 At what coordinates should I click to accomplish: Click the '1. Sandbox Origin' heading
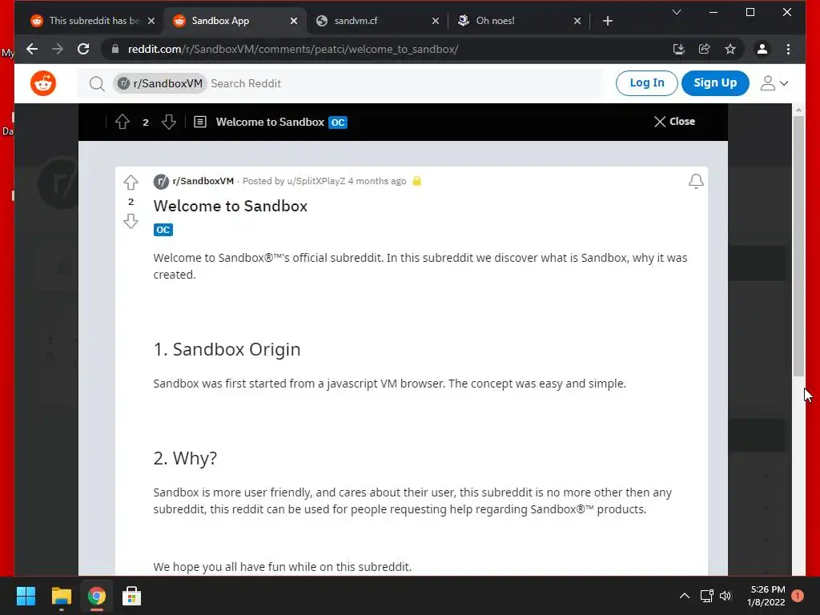[227, 349]
